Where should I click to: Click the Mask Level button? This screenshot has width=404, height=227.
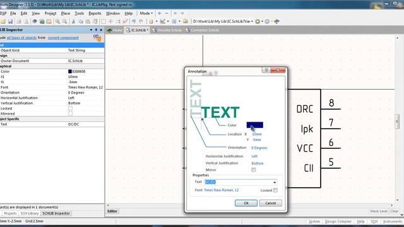[379, 211]
